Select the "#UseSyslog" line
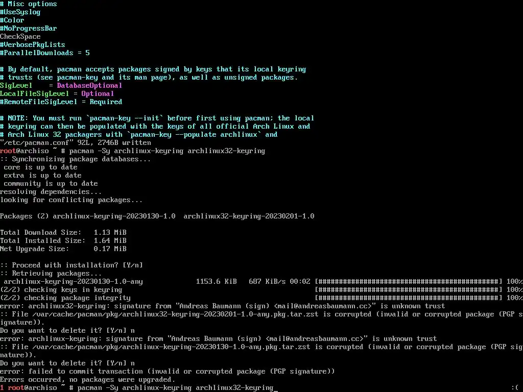This screenshot has width=523, height=392. pyautogui.click(x=20, y=12)
